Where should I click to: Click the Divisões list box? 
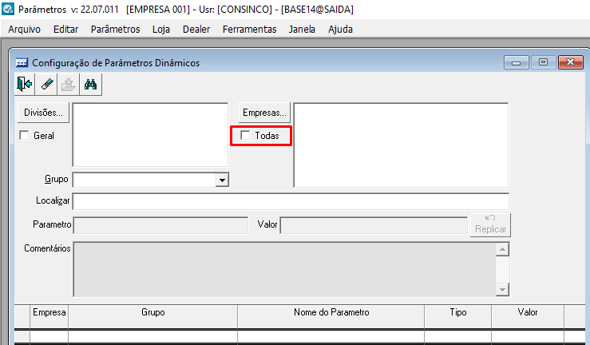click(150, 135)
